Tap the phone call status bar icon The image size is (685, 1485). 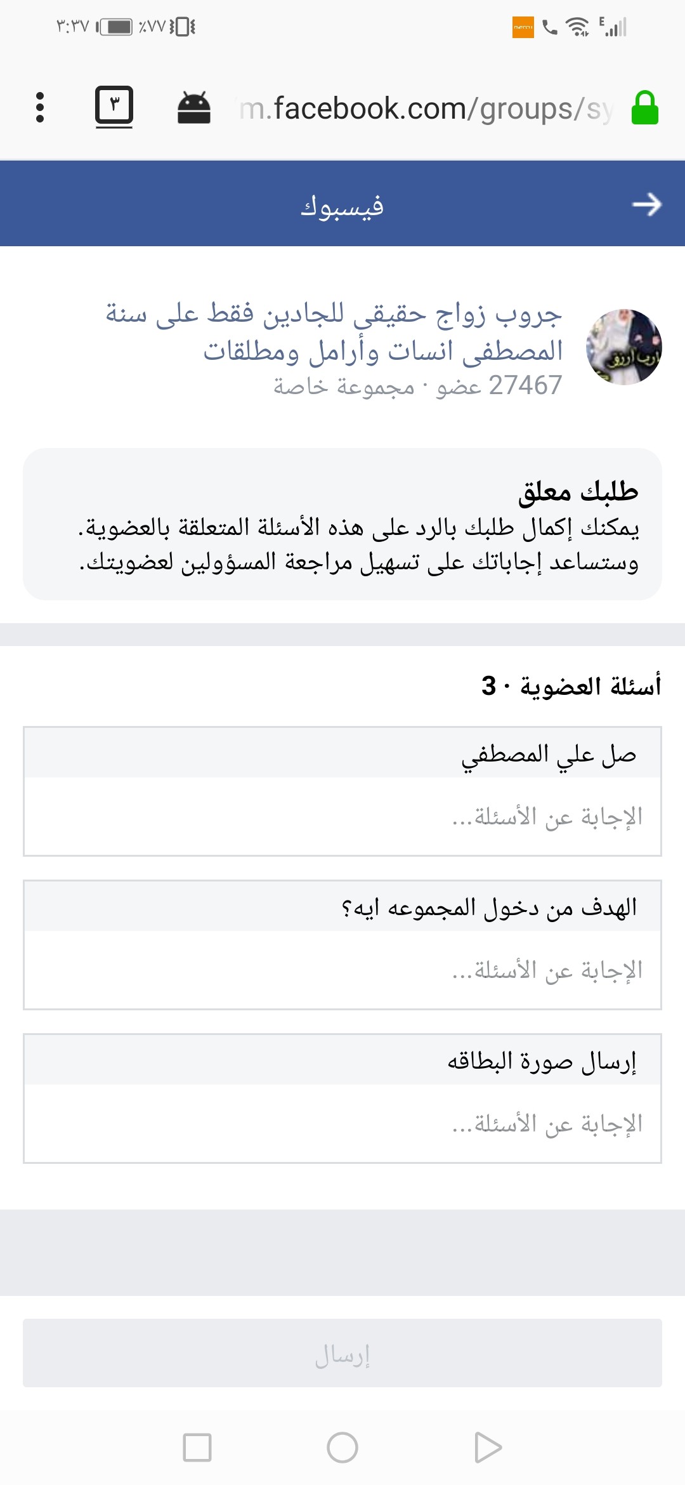coord(550,27)
